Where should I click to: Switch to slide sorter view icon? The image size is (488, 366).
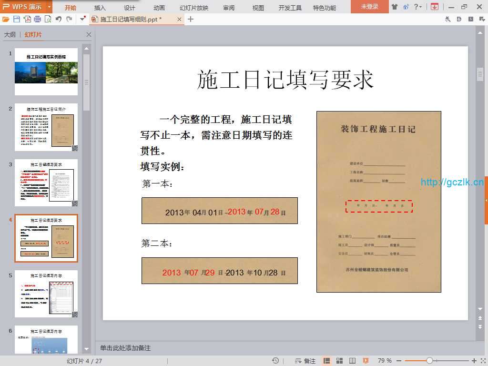coord(339,361)
